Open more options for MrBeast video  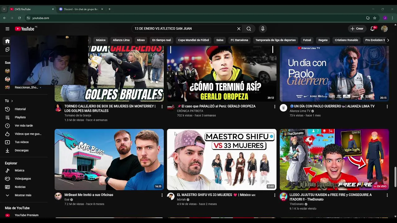click(x=162, y=195)
